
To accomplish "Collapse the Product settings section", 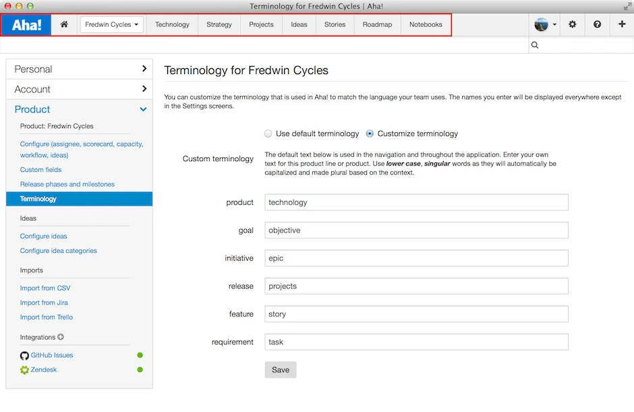I will tap(80, 109).
